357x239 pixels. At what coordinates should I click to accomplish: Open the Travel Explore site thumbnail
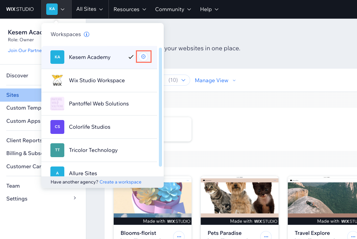[322, 200]
